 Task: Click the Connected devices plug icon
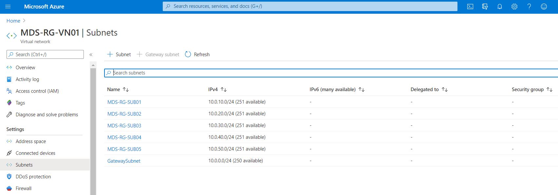click(x=9, y=153)
